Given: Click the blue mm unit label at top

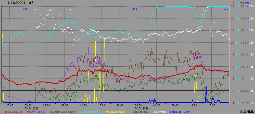Looking at the screenshot, I should click(x=247, y=3).
